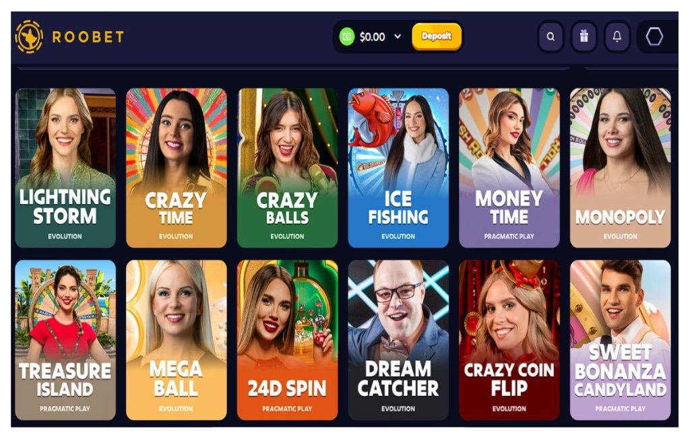
Task: Click the $0.00 balance amount
Action: point(372,37)
